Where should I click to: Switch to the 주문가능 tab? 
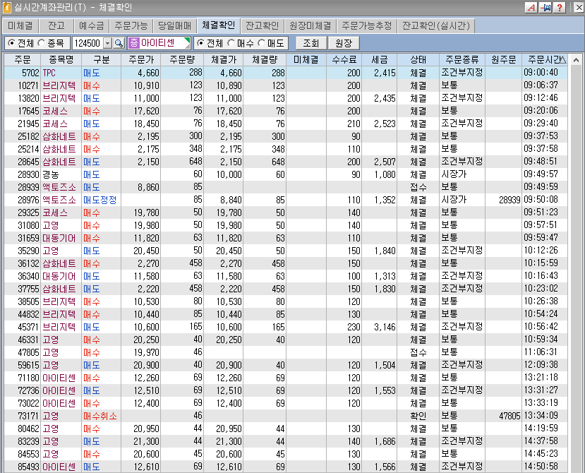pos(131,25)
